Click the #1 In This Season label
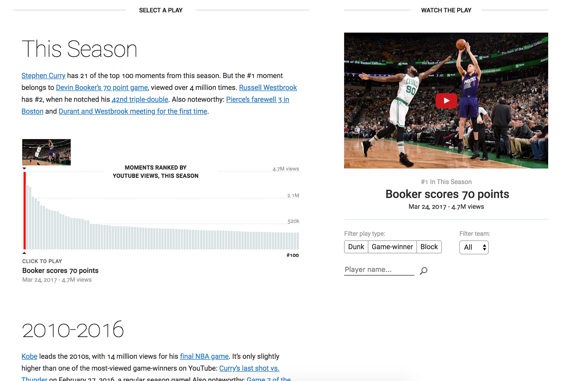 [446, 182]
